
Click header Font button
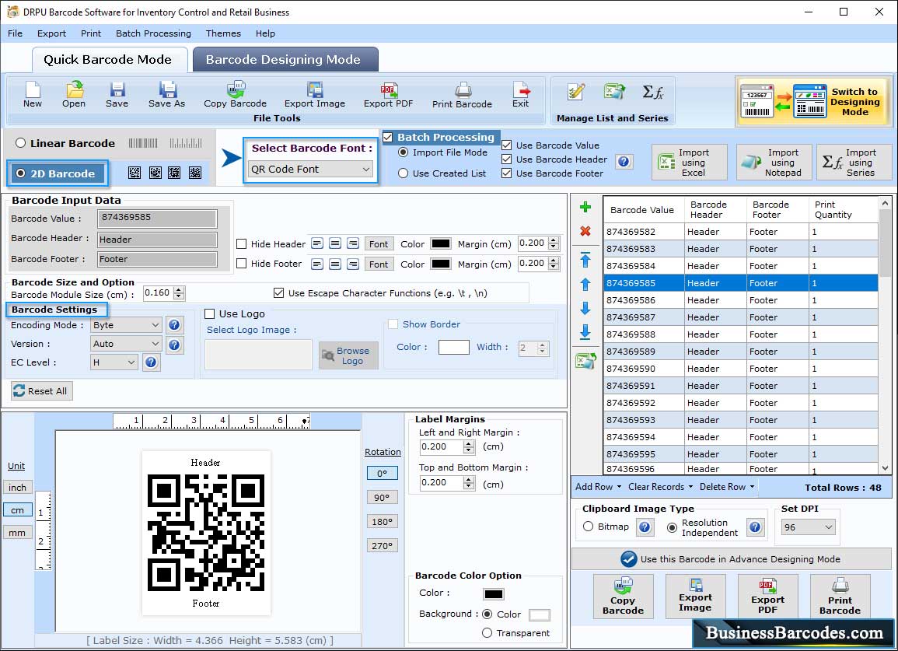point(379,244)
